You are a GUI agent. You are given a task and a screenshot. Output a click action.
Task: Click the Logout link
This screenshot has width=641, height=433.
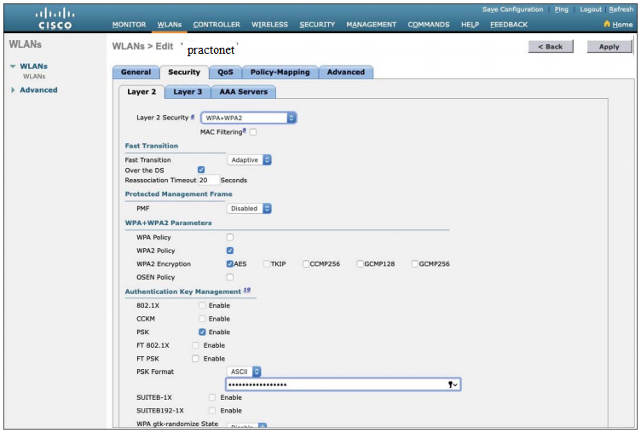(x=591, y=9)
